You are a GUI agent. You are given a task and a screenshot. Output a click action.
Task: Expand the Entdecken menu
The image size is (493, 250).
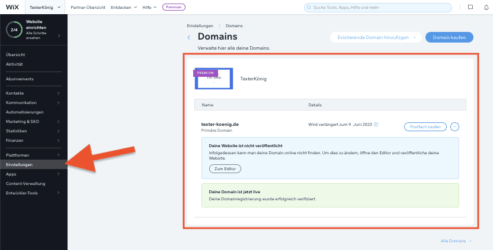124,7
